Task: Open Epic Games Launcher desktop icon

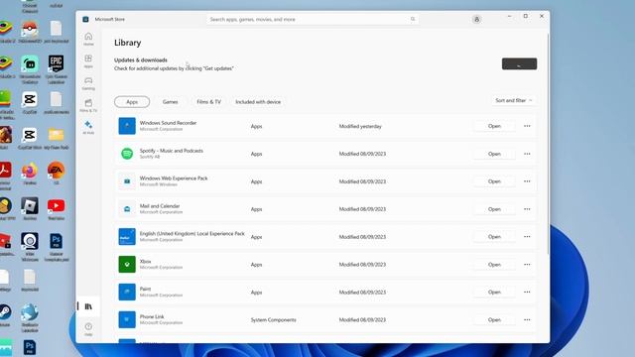Action: click(56, 68)
